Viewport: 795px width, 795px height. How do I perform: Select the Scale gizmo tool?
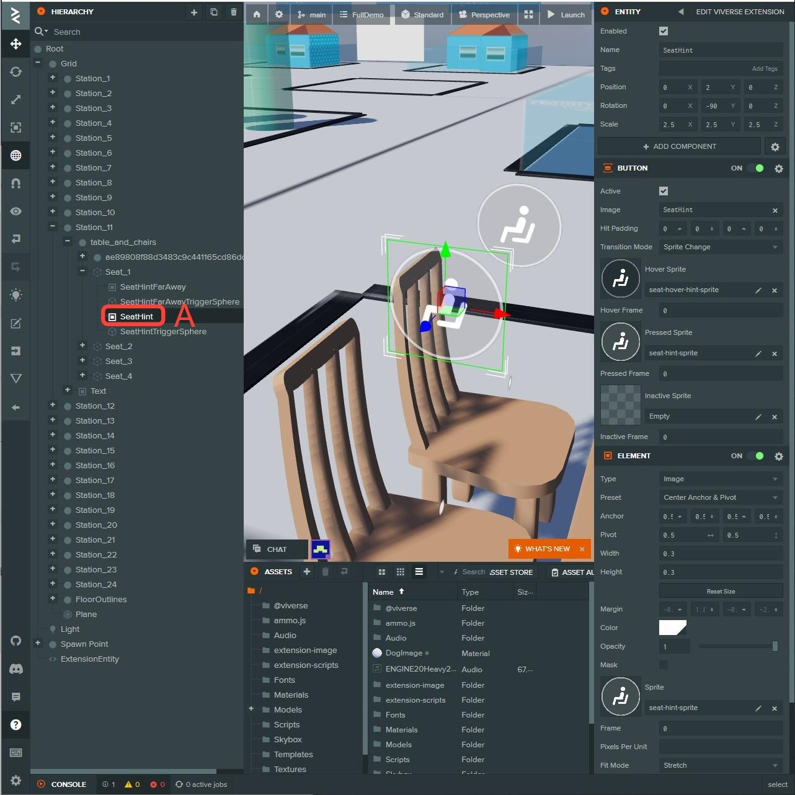[x=16, y=100]
